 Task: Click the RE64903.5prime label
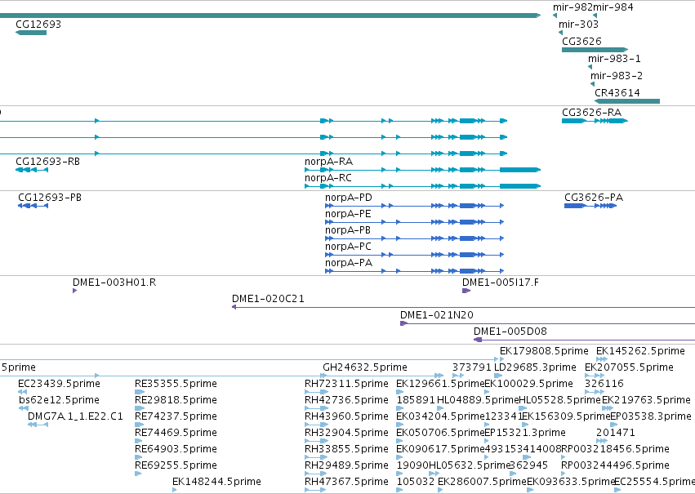pos(176,449)
